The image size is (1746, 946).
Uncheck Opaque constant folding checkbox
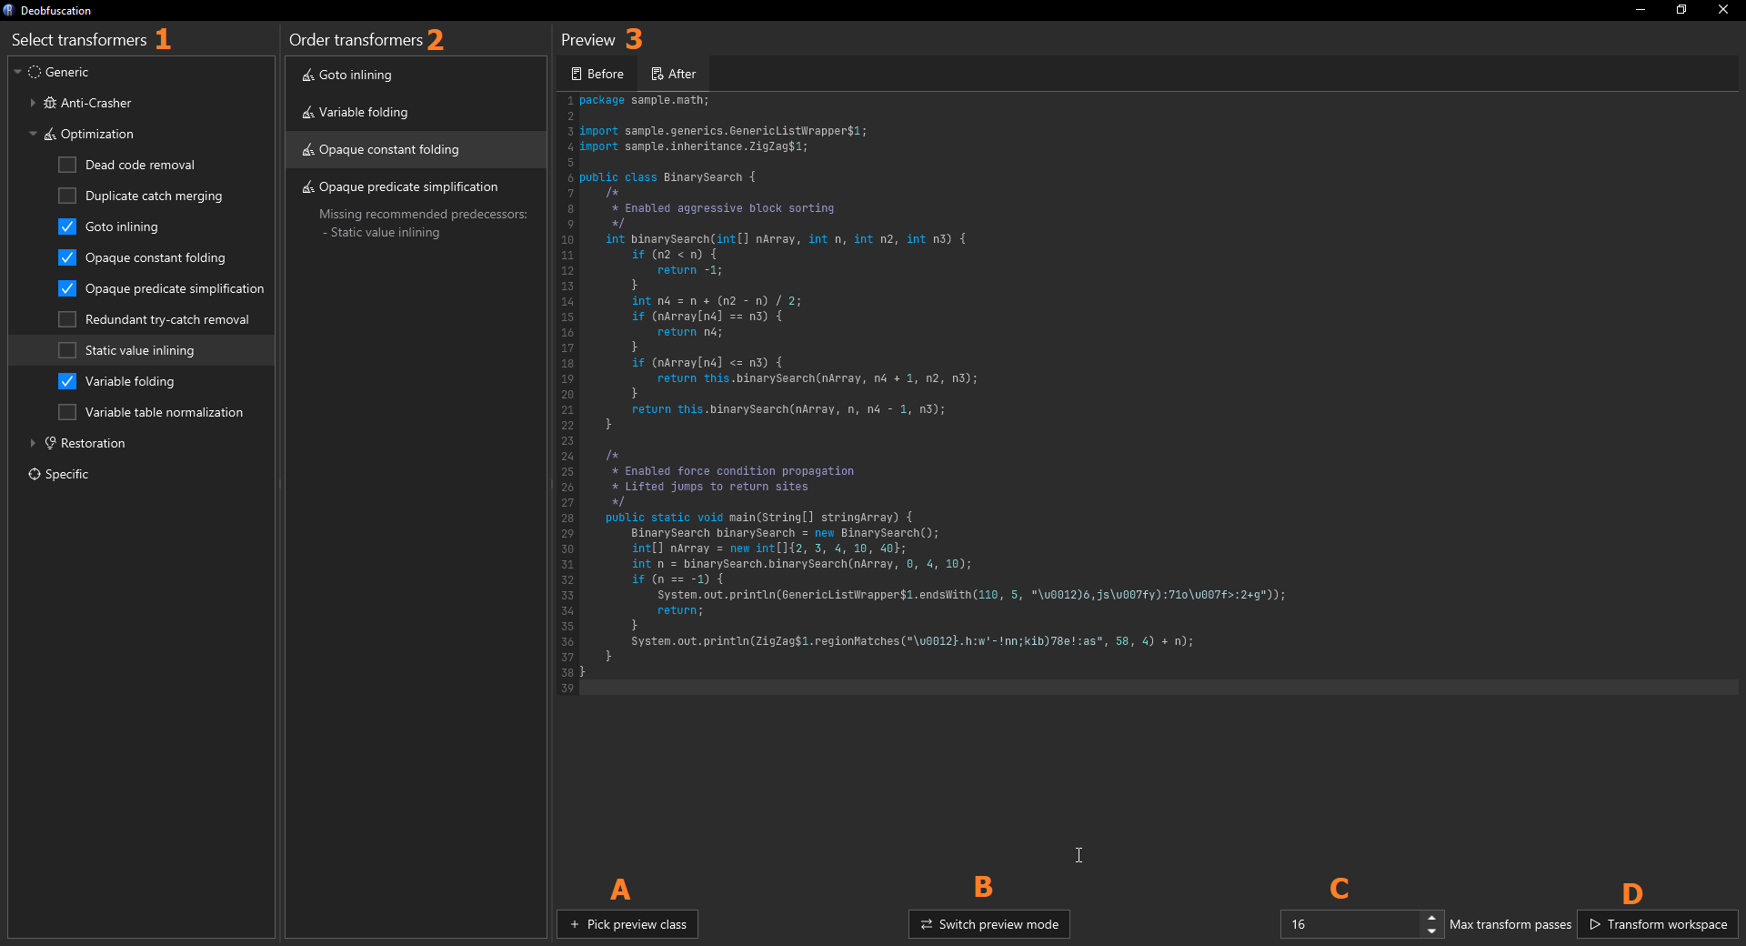point(67,257)
